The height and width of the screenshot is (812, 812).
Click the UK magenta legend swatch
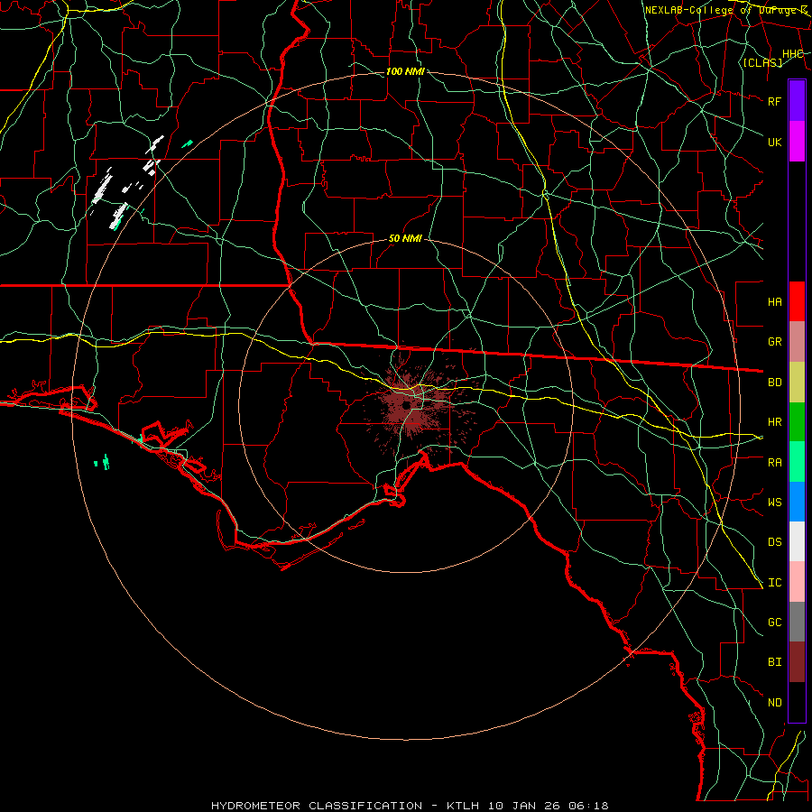(797, 142)
